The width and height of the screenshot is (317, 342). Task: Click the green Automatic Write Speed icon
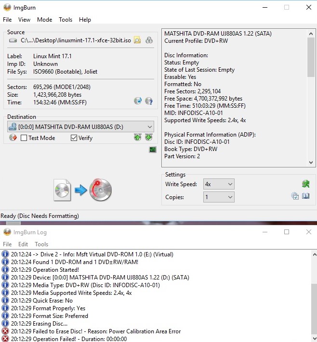tap(305, 184)
